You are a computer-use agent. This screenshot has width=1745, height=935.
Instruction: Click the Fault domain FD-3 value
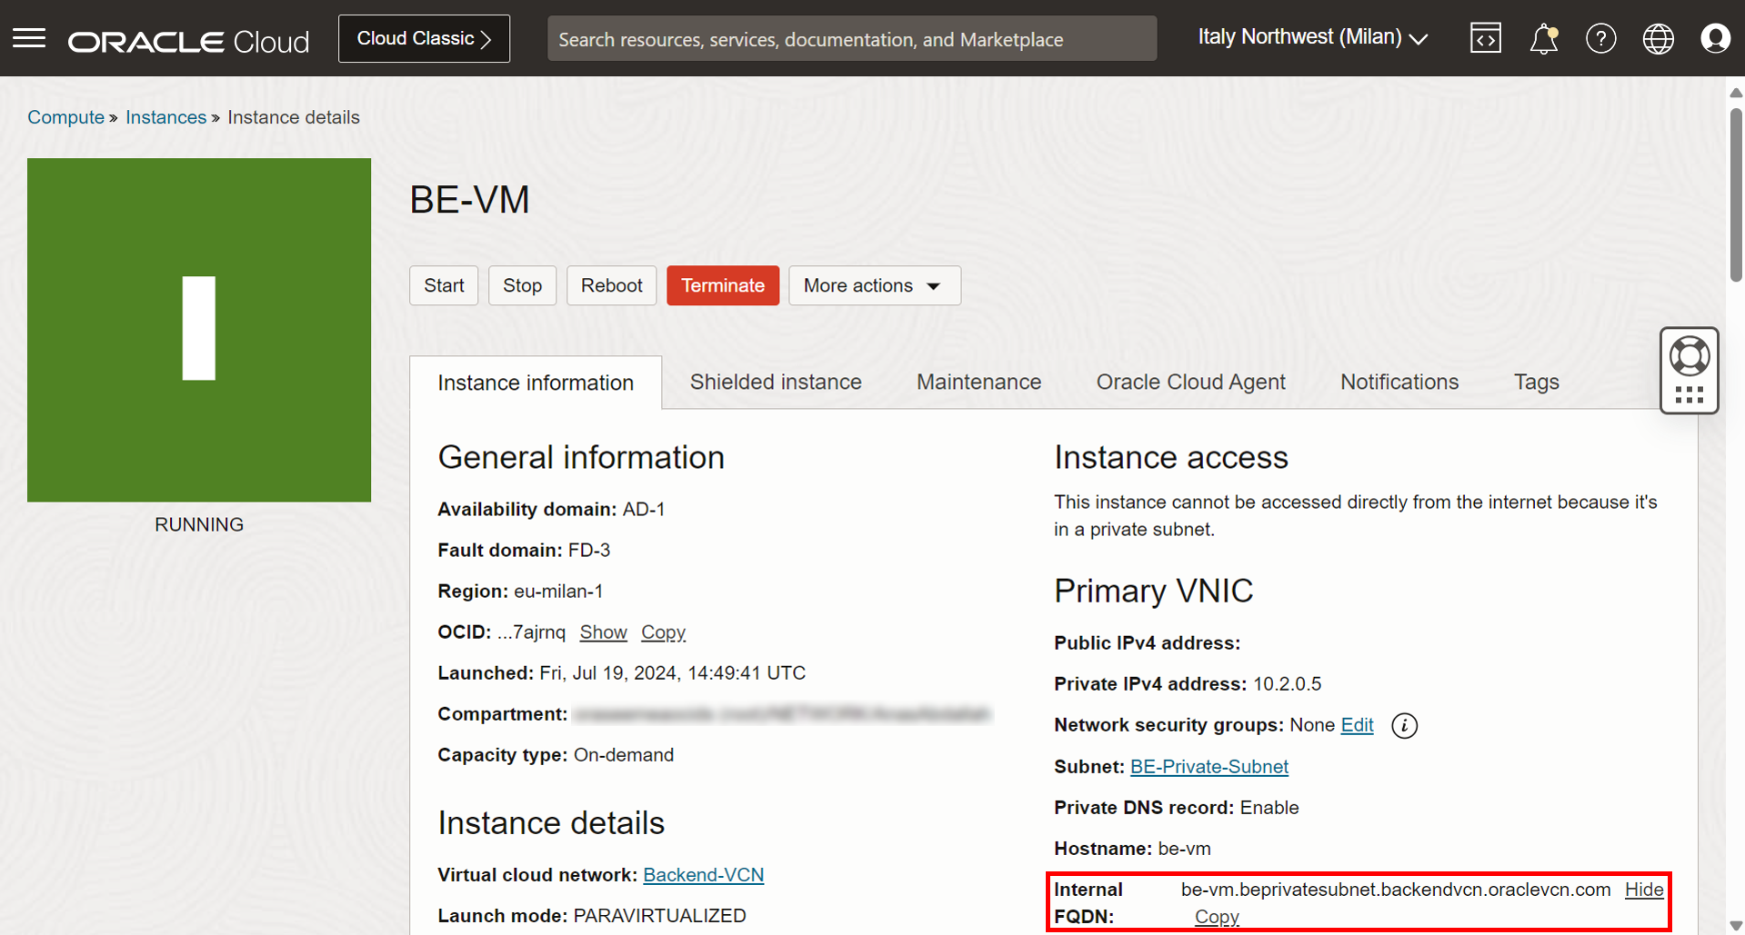(589, 550)
